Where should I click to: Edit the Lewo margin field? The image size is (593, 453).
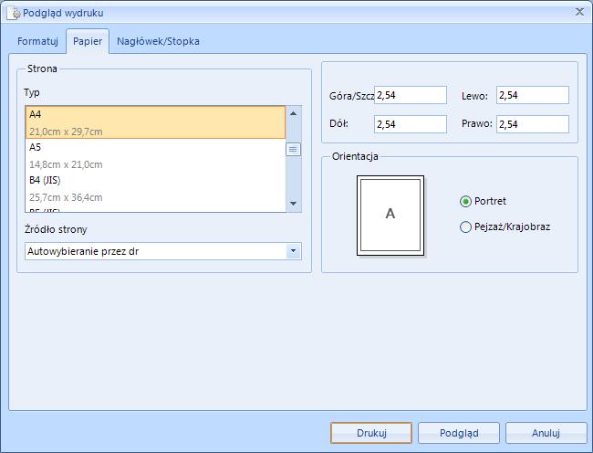point(533,95)
